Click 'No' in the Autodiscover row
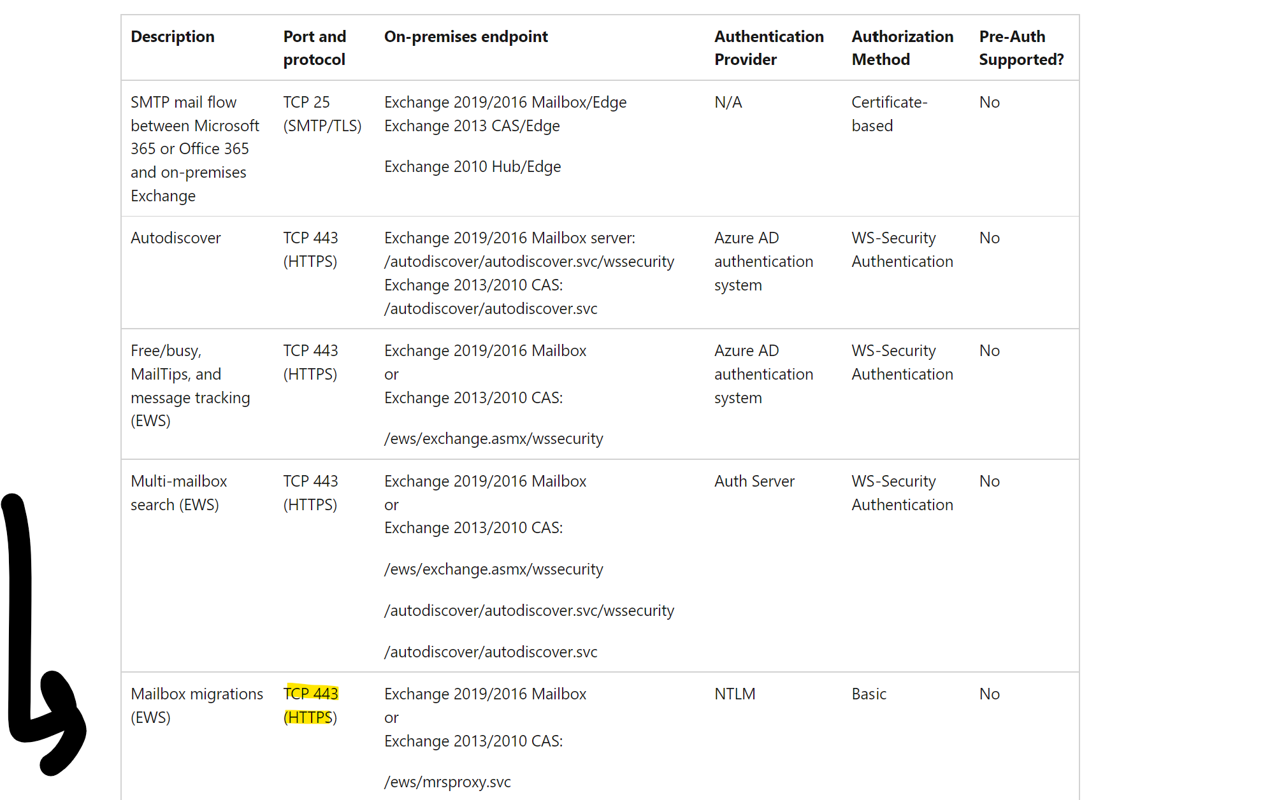The width and height of the screenshot is (1270, 800). [x=990, y=238]
